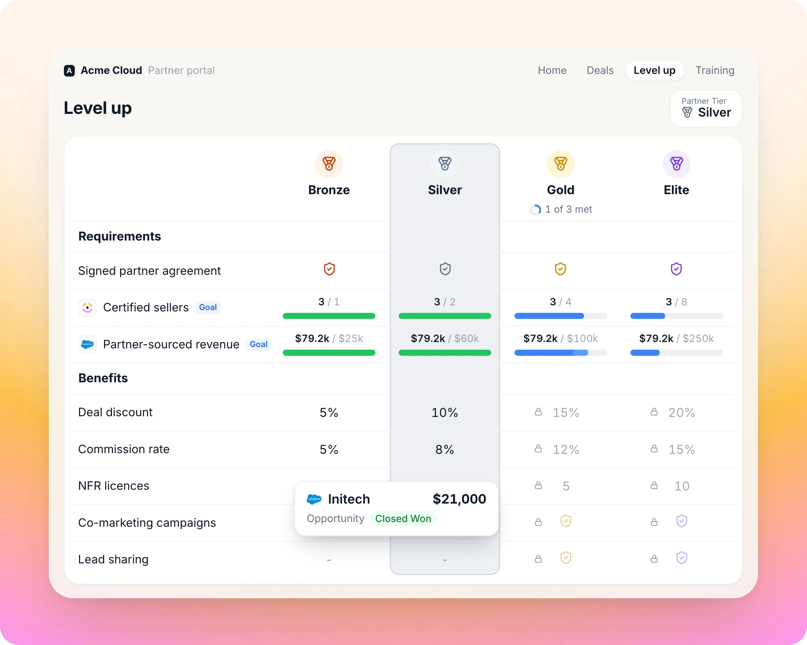Click the '$79.2k / $100k' Gold revenue value

[560, 338]
